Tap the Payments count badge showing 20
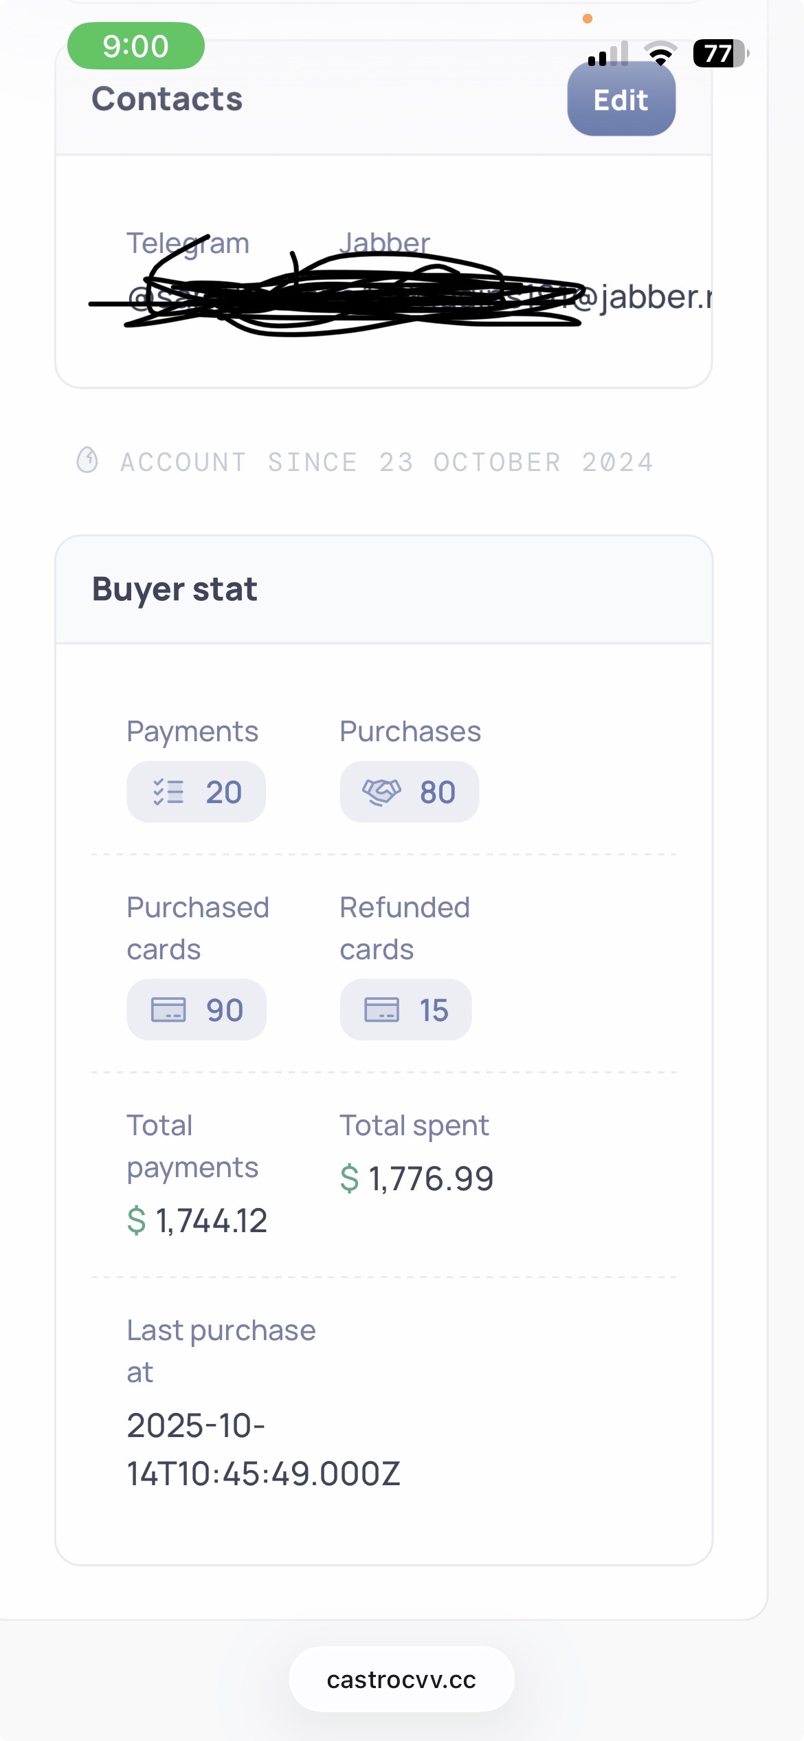This screenshot has height=1741, width=804. point(197,792)
